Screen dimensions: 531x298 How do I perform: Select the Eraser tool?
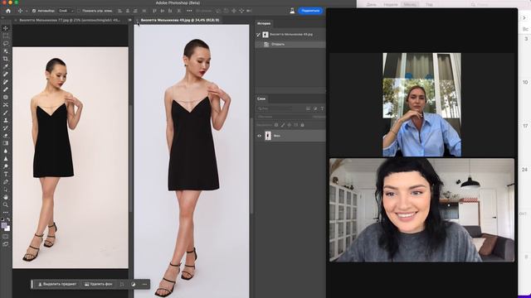click(6, 136)
